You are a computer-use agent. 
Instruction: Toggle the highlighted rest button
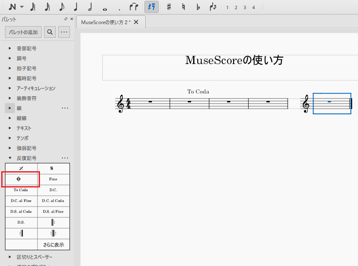click(x=152, y=7)
